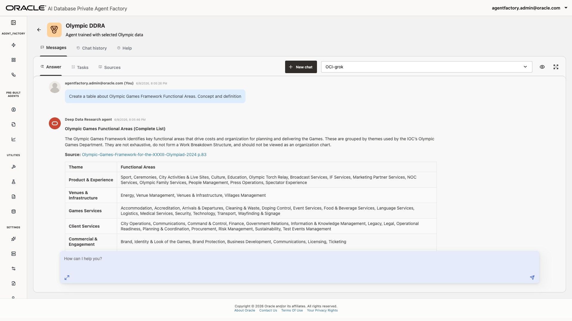Open the four-square grid icon in sidebar

[13, 60]
